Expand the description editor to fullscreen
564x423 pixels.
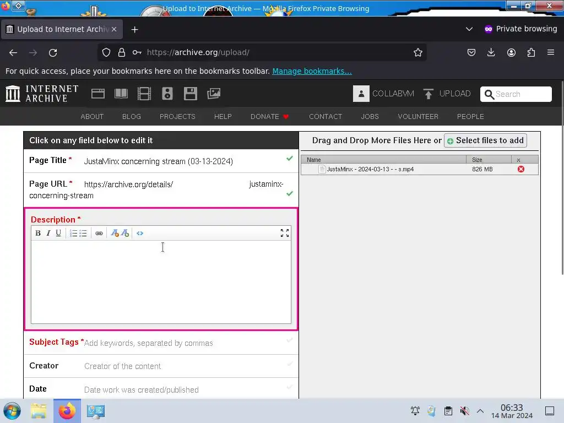tap(285, 233)
